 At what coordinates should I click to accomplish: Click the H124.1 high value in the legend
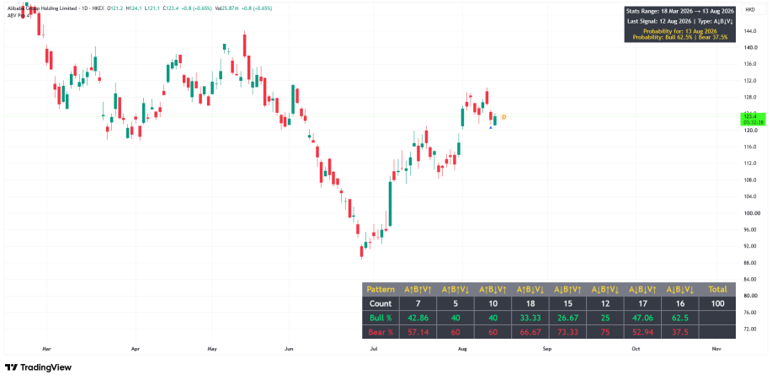click(x=133, y=8)
